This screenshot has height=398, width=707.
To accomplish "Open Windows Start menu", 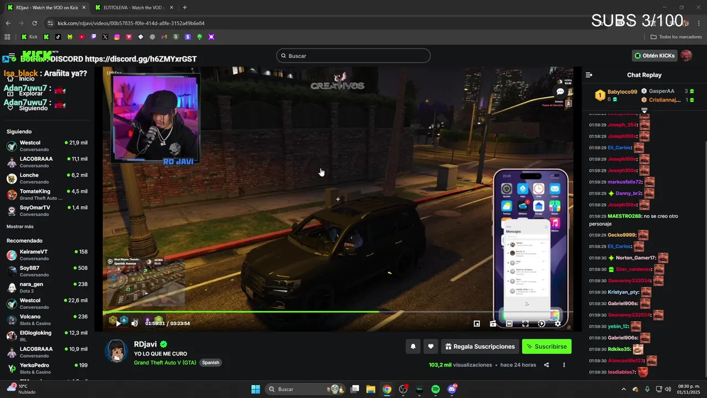I will pyautogui.click(x=256, y=389).
